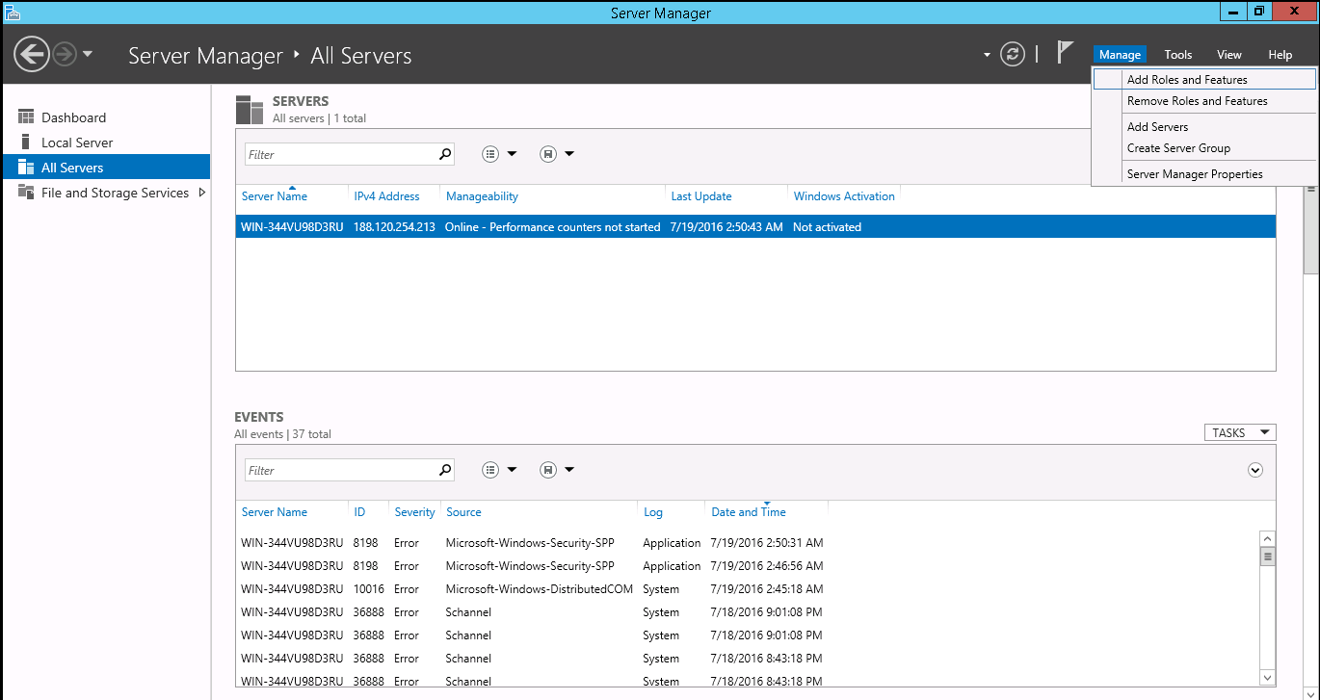The height and width of the screenshot is (700, 1320).
Task: Open the Notifications flag icon
Action: 1065,52
